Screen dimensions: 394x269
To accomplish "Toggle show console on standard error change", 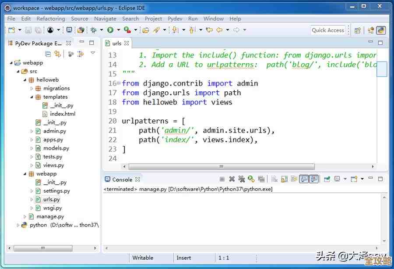I will coord(314,179).
